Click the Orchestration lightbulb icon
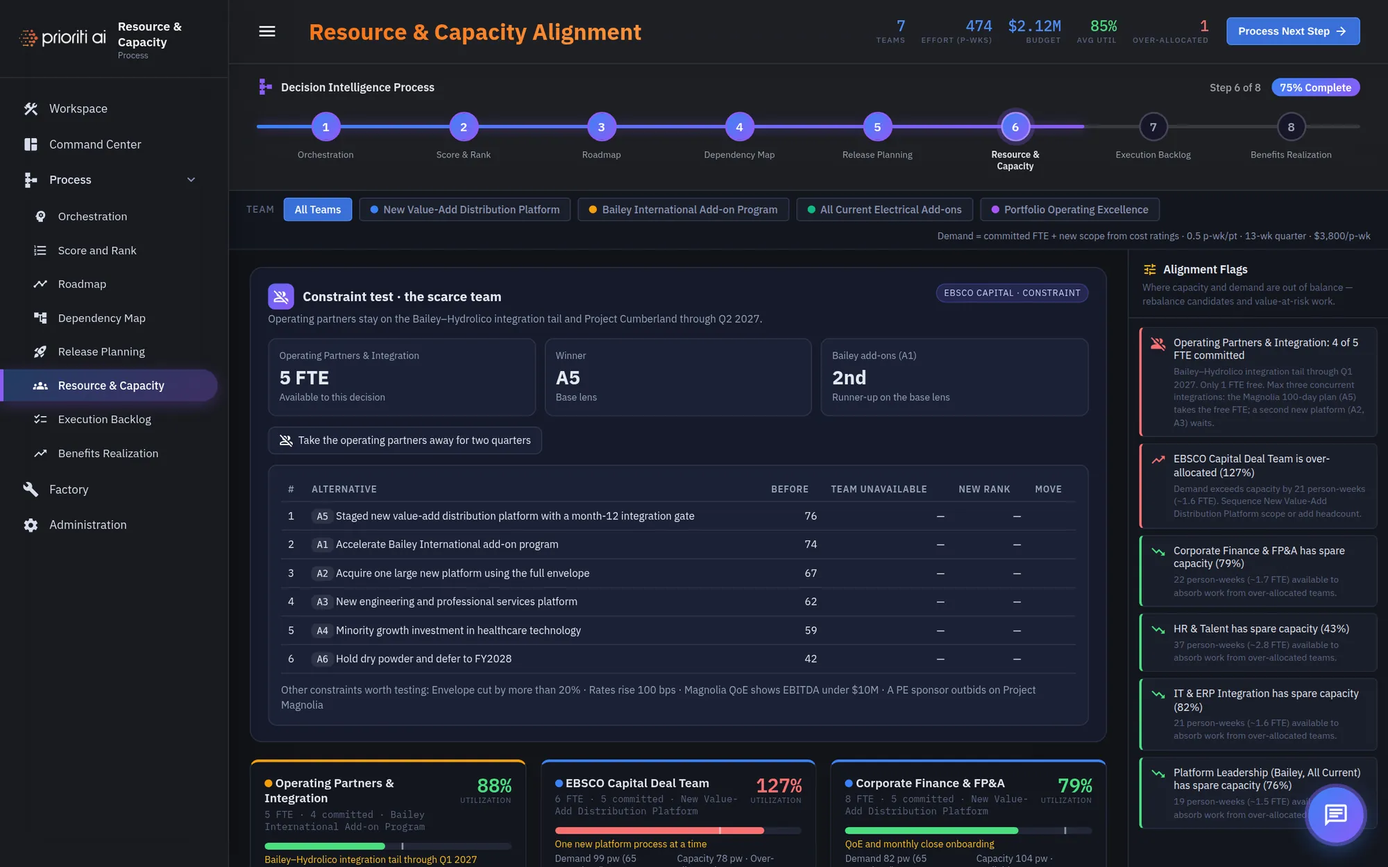The height and width of the screenshot is (867, 1388). pyautogui.click(x=40, y=216)
